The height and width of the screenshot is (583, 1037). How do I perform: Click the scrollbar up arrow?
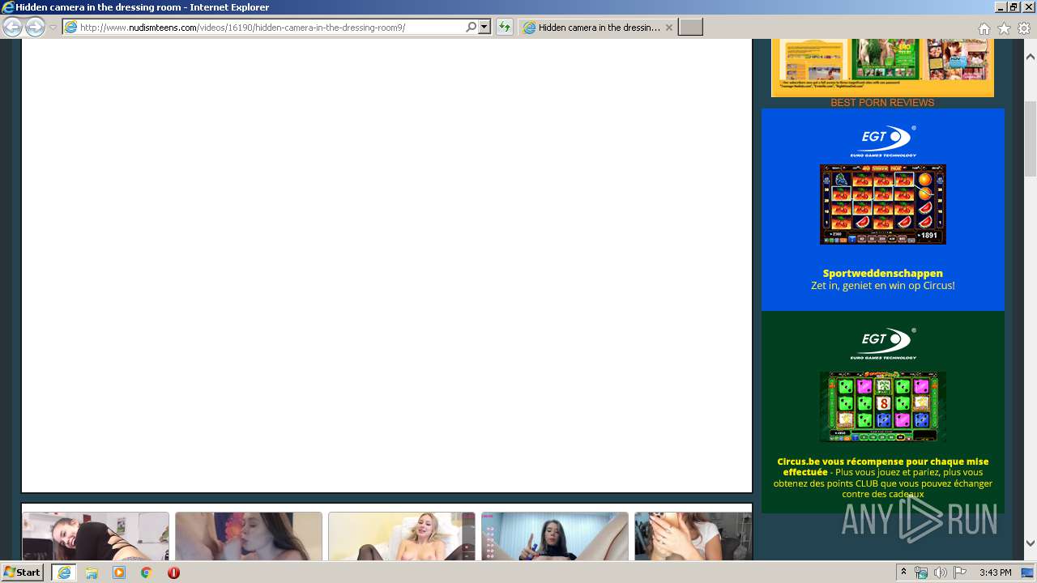[x=1031, y=57]
